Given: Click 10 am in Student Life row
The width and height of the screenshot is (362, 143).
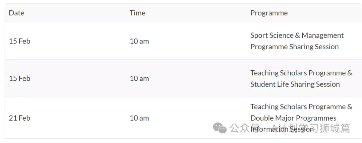Looking at the screenshot, I should (x=139, y=78).
